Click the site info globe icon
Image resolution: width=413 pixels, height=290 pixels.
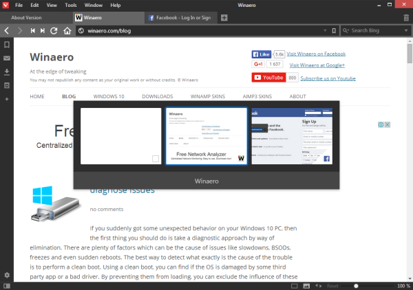click(x=81, y=31)
